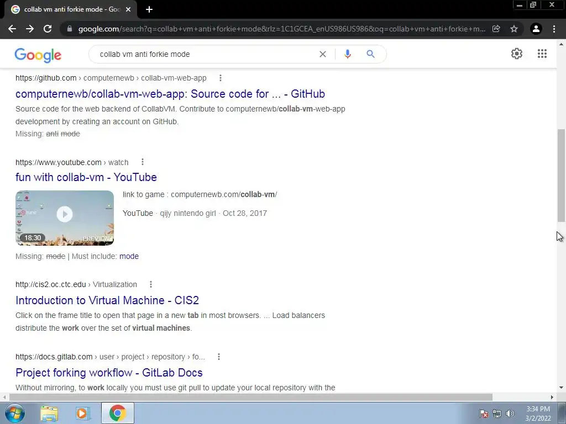Click the Google search text box

point(206,54)
